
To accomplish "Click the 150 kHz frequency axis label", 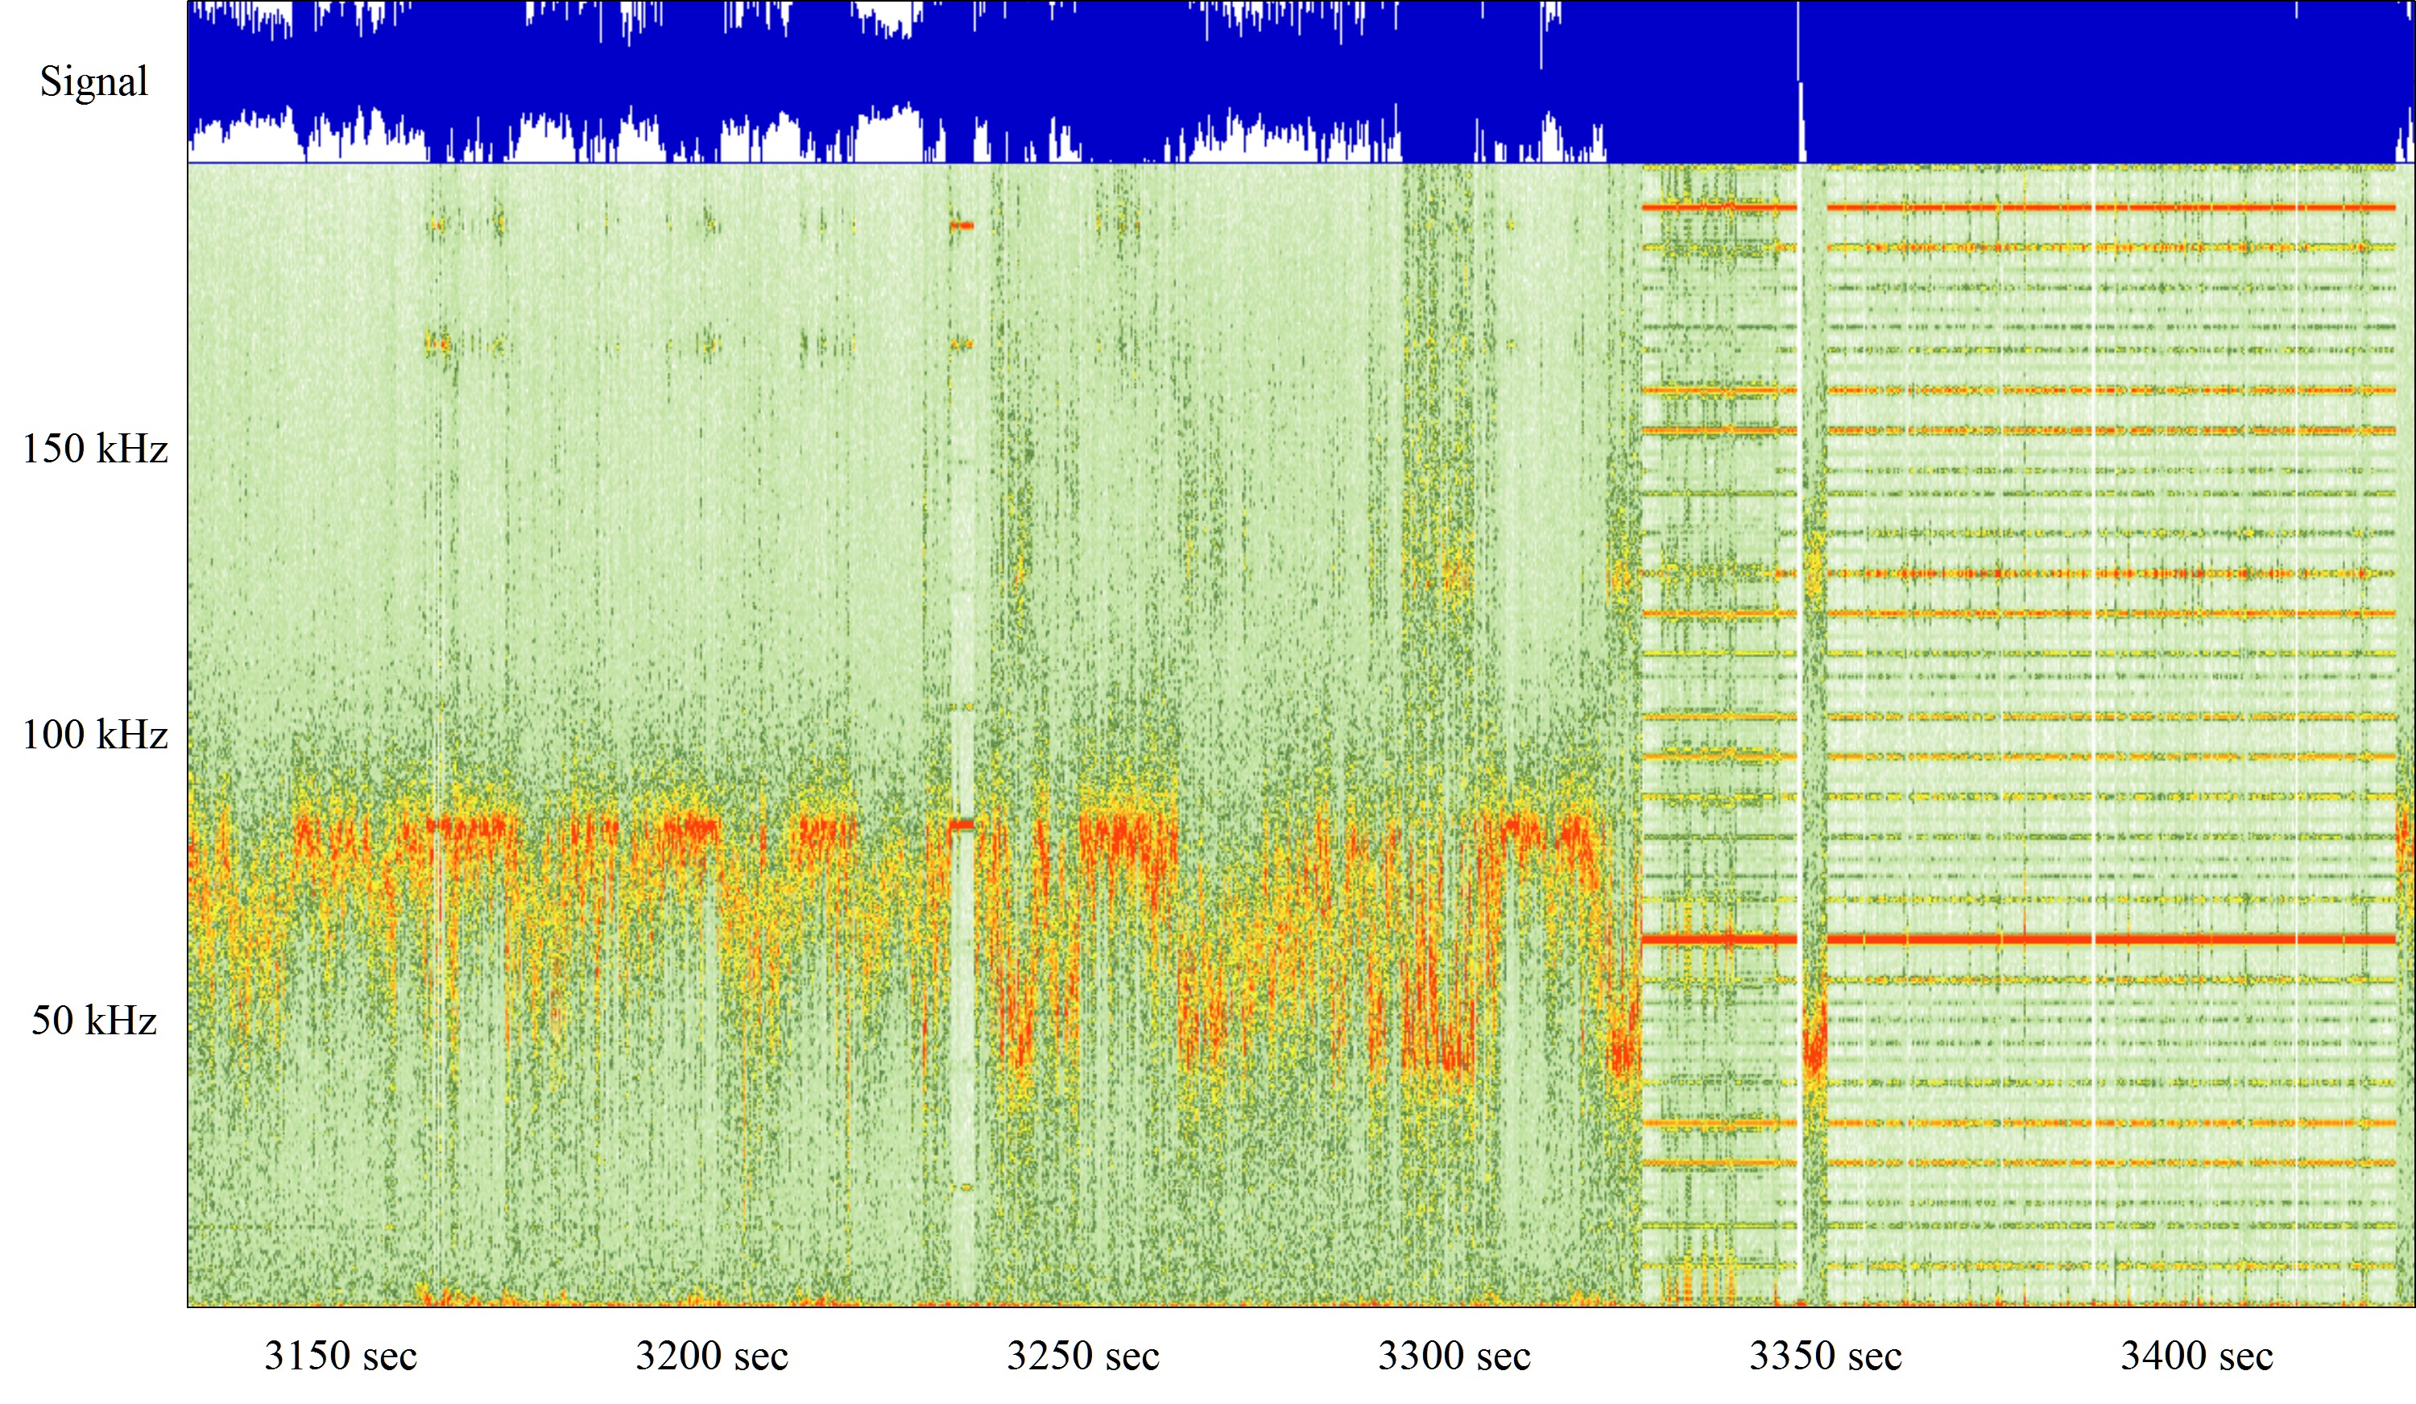I will pos(95,448).
